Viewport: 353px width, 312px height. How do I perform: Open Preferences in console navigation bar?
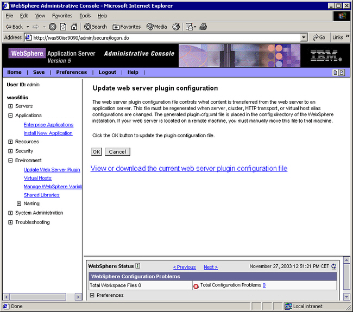pyautogui.click(x=72, y=72)
